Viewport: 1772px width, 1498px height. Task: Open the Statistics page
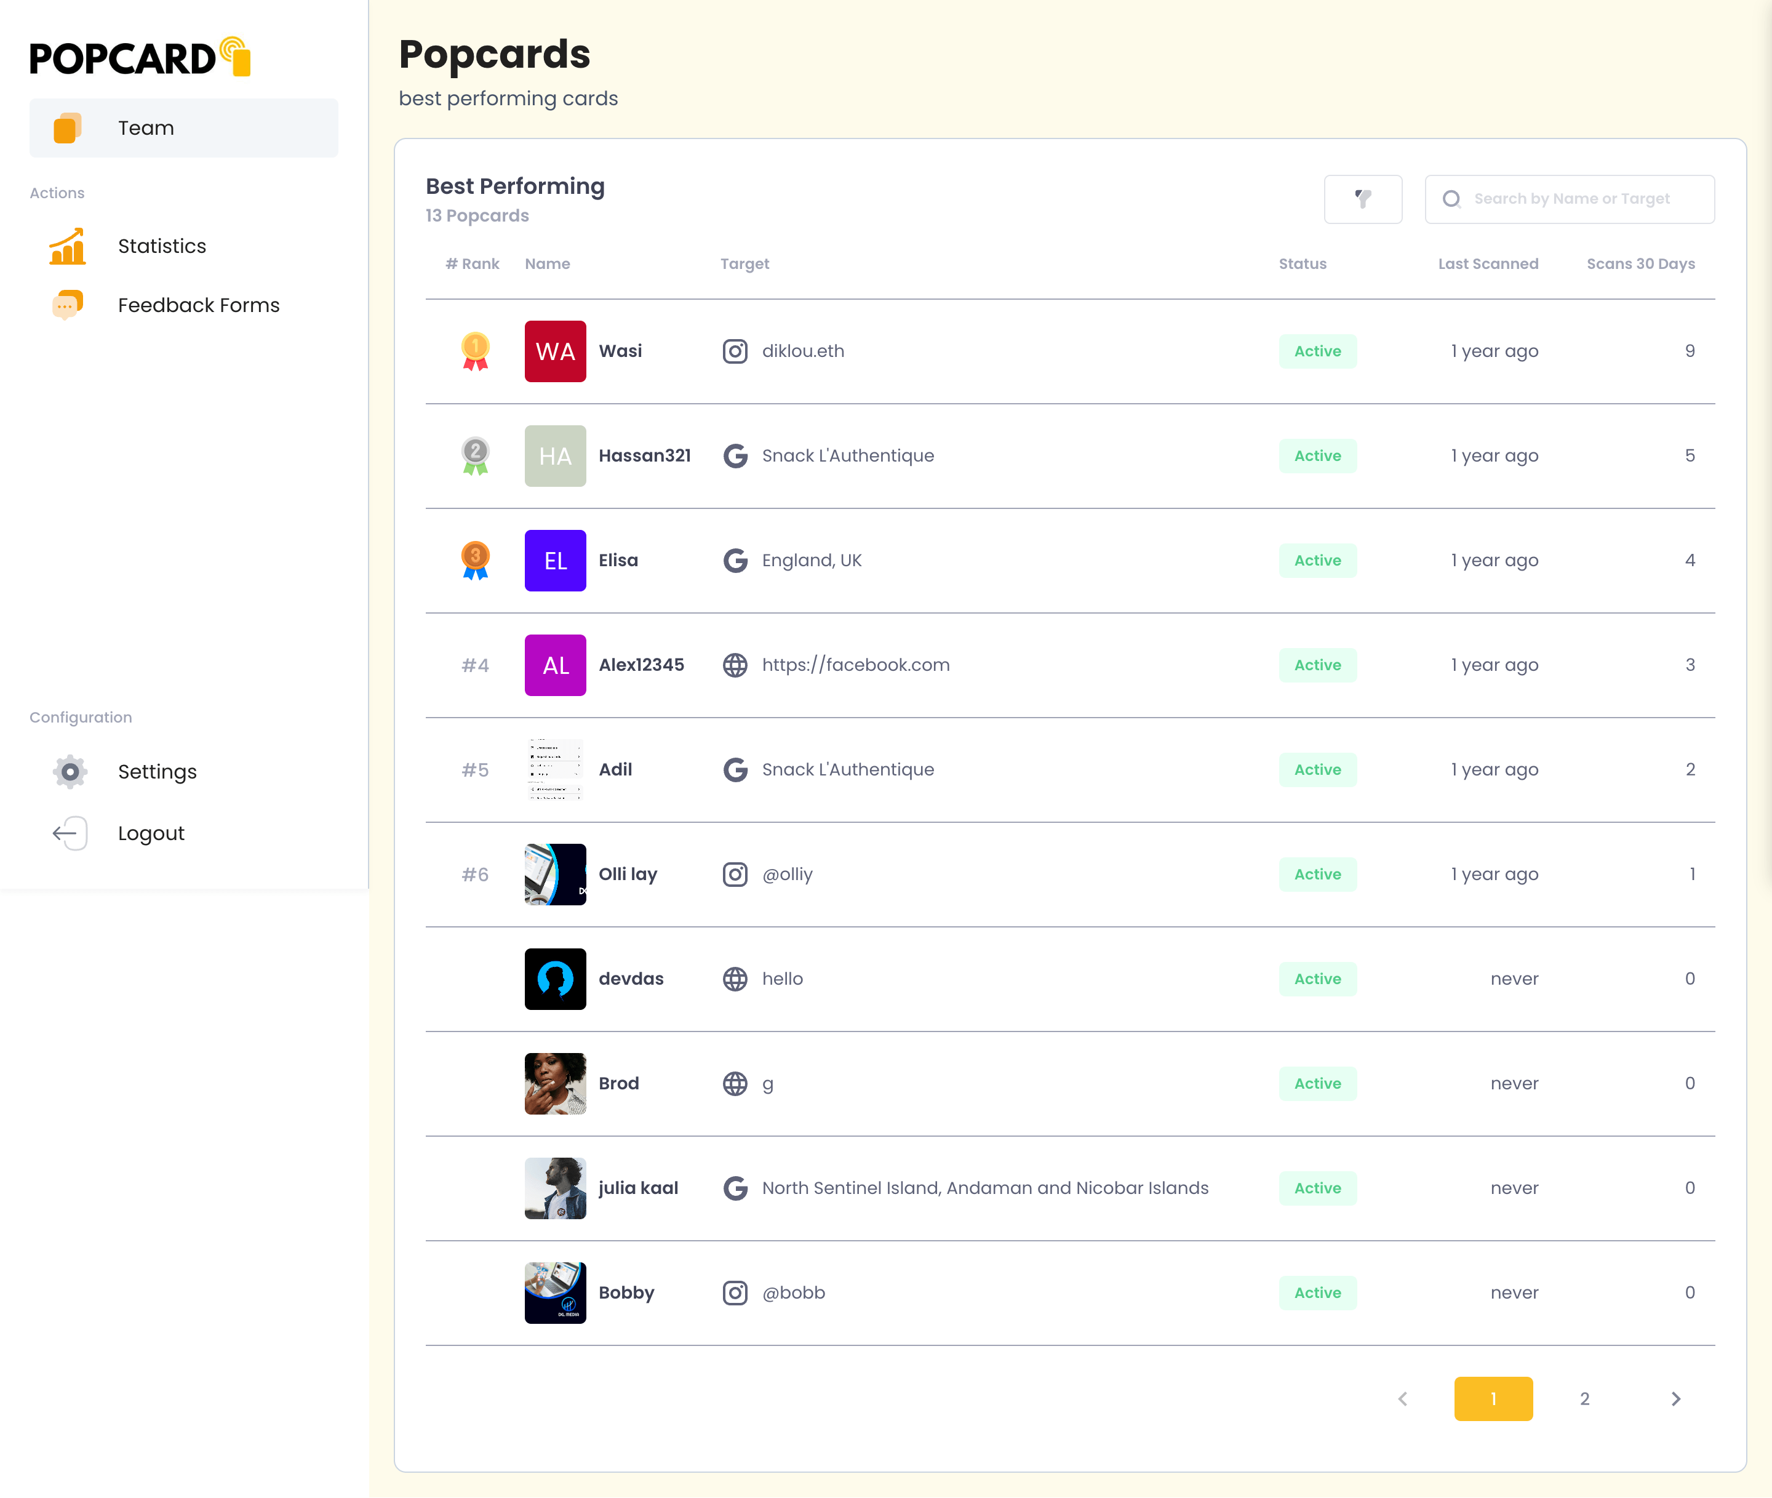[x=161, y=246]
